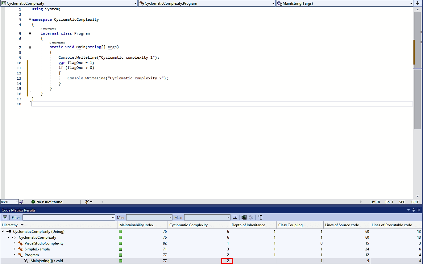Image resolution: width=423 pixels, height=264 pixels.
Task: Collapse the Main method block on line 7
Action: click(30, 47)
